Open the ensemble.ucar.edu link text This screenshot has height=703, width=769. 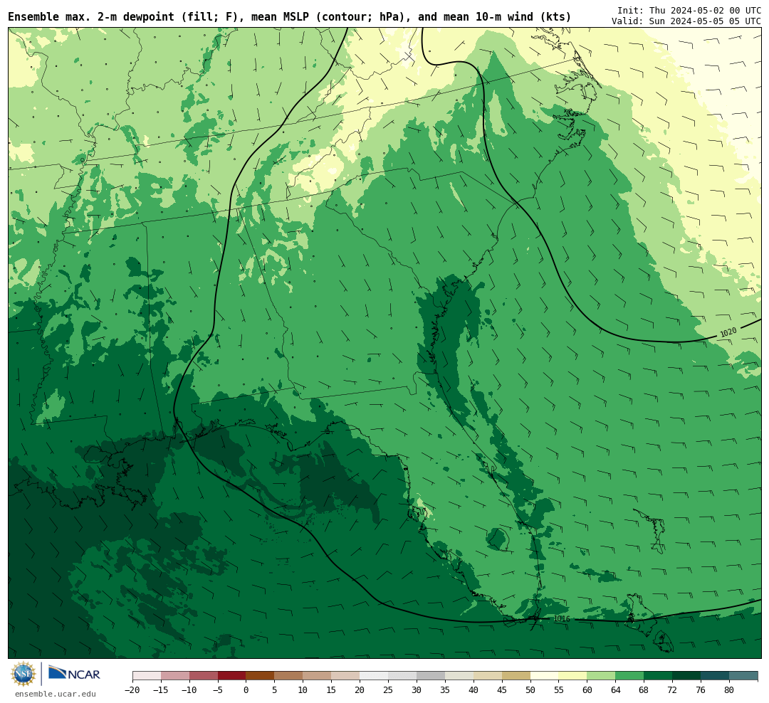coord(56,694)
